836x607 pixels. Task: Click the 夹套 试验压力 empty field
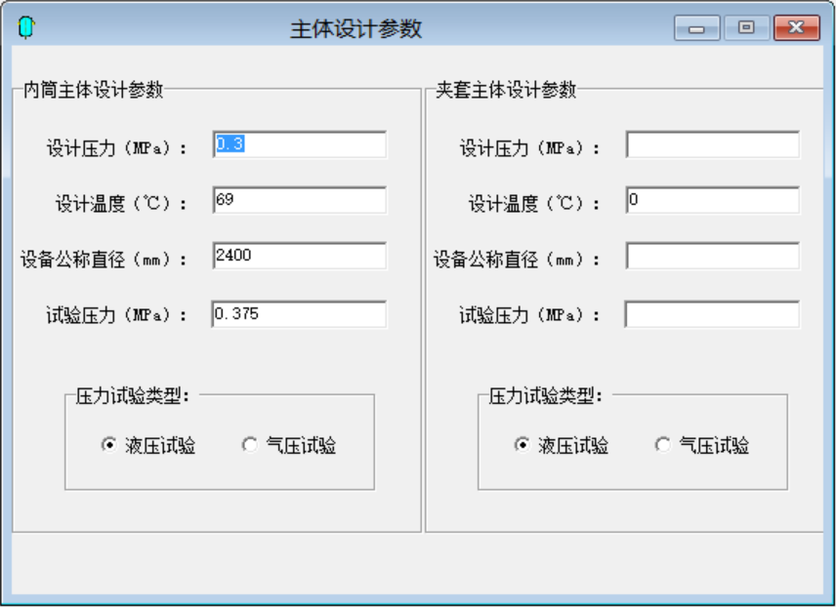712,314
